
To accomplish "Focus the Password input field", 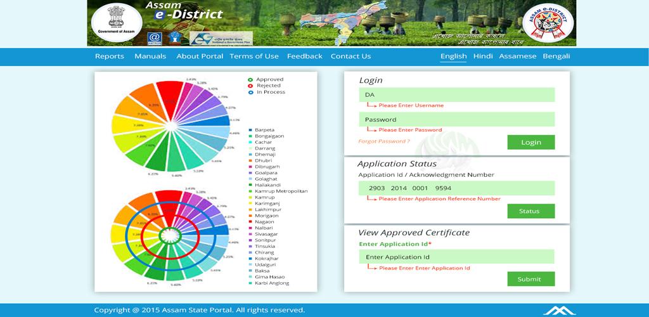I will coord(457,120).
